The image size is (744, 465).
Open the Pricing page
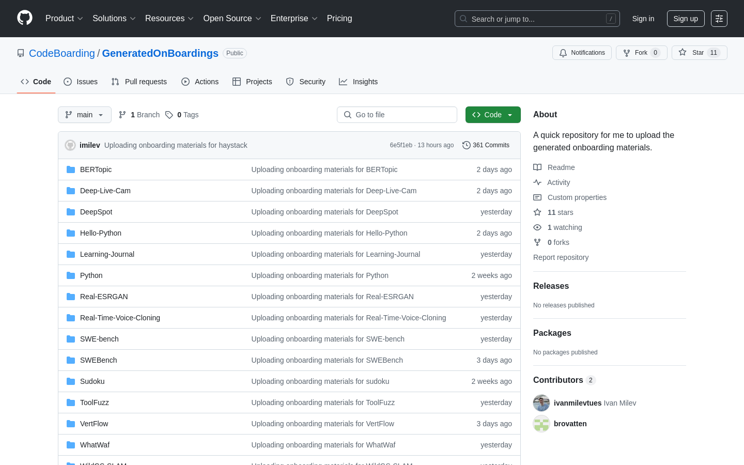(339, 19)
